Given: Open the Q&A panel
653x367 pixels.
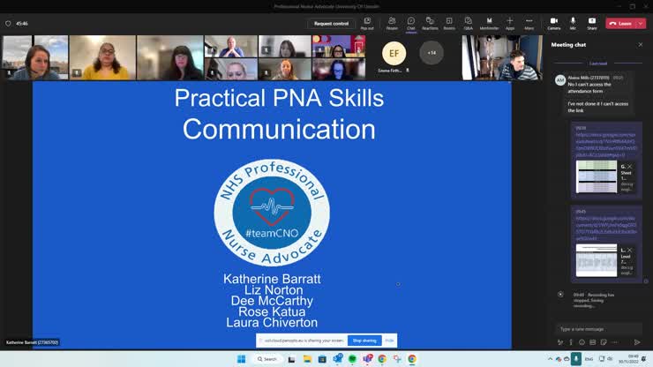Looking at the screenshot, I should [x=469, y=21].
